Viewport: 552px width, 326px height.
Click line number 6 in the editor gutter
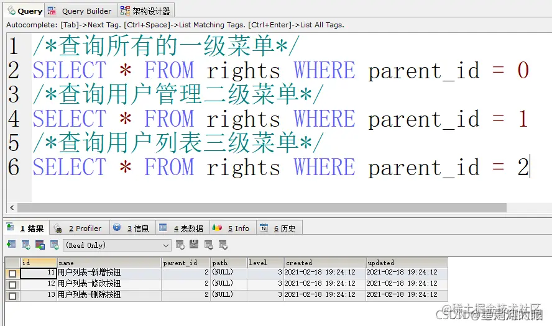[x=14, y=167]
